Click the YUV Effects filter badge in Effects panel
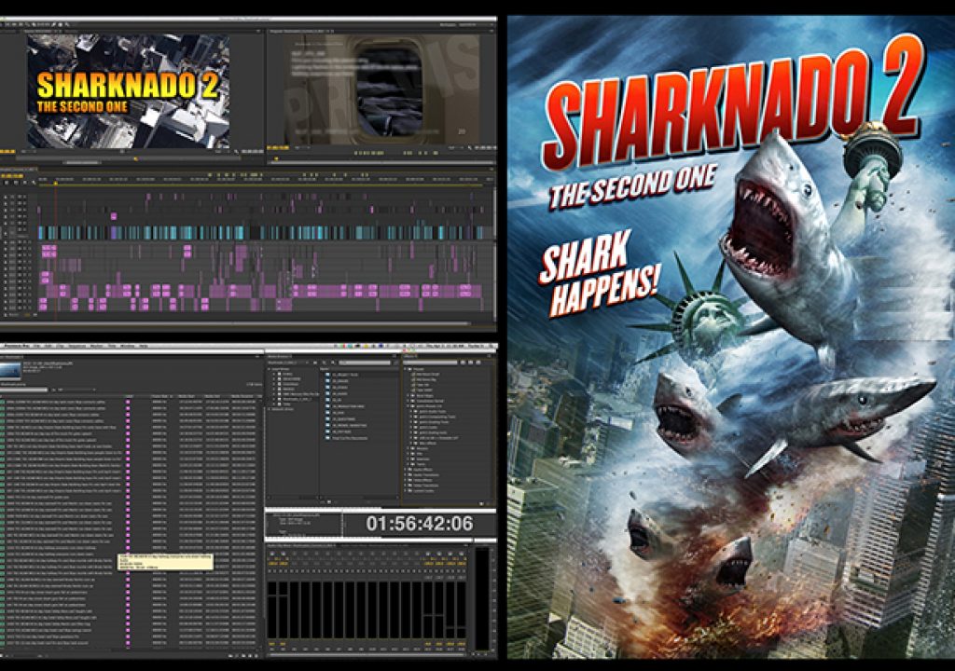The height and width of the screenshot is (671, 955). tap(478, 363)
